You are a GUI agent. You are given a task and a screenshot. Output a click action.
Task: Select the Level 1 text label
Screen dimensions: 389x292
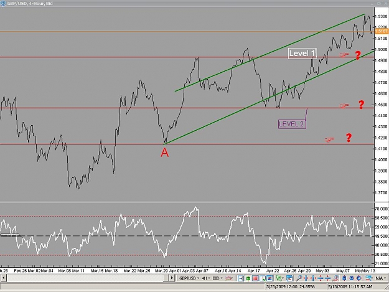pos(302,54)
